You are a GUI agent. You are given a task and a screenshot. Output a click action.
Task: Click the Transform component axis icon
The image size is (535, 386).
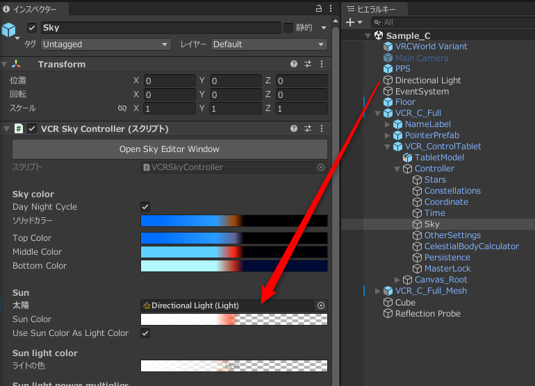coord(16,64)
